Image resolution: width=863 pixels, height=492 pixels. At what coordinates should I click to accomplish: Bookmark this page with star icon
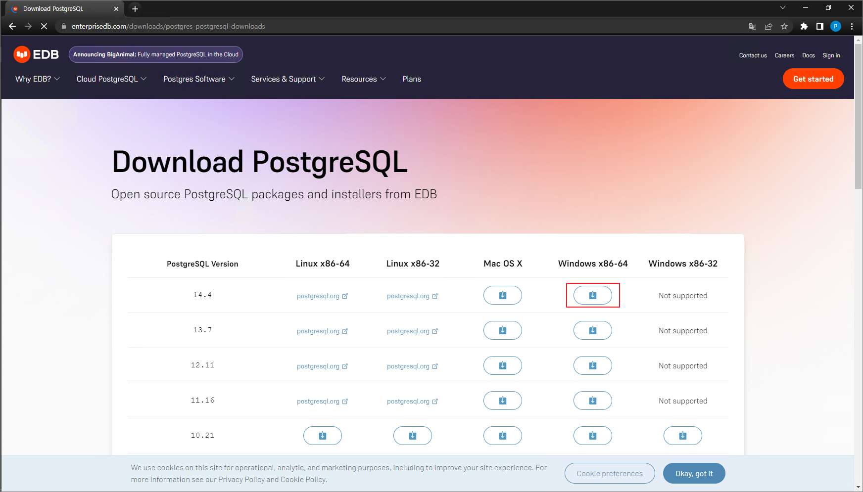tap(784, 26)
